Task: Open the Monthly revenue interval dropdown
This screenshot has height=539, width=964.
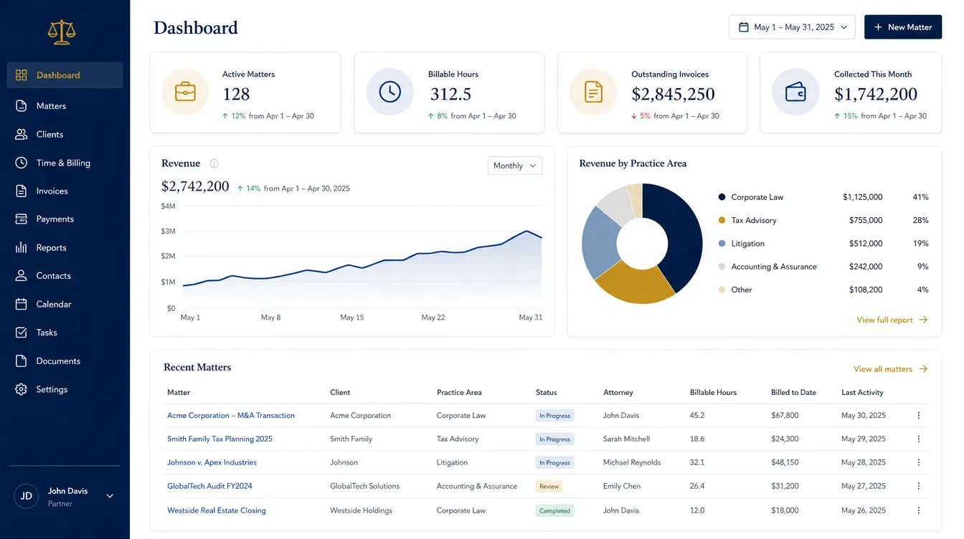Action: 515,166
